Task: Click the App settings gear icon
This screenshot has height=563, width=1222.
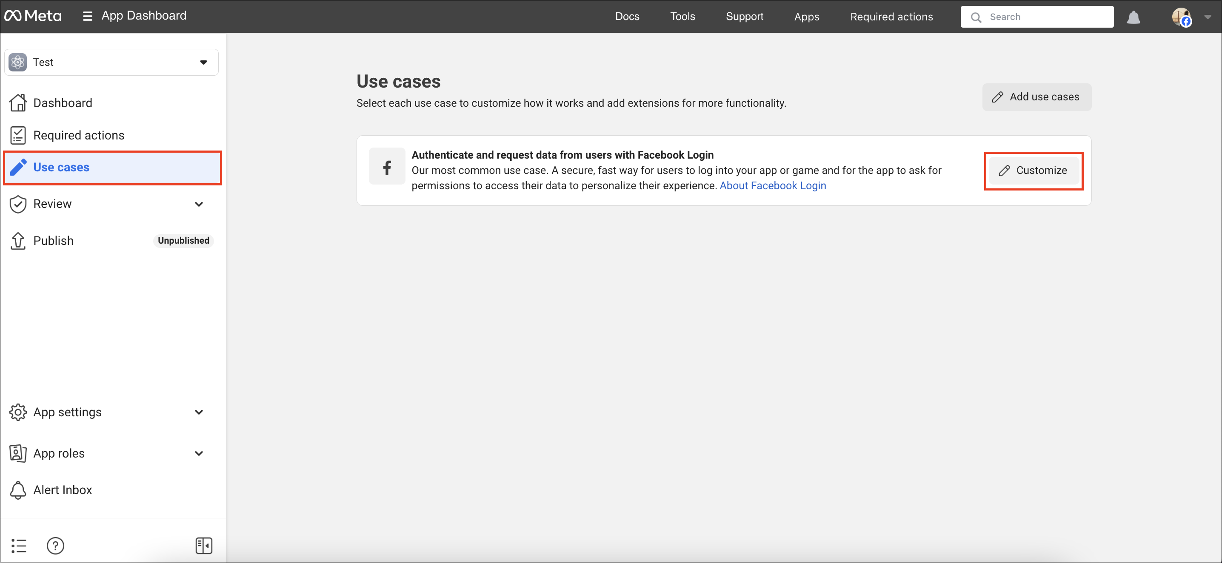Action: click(x=18, y=412)
